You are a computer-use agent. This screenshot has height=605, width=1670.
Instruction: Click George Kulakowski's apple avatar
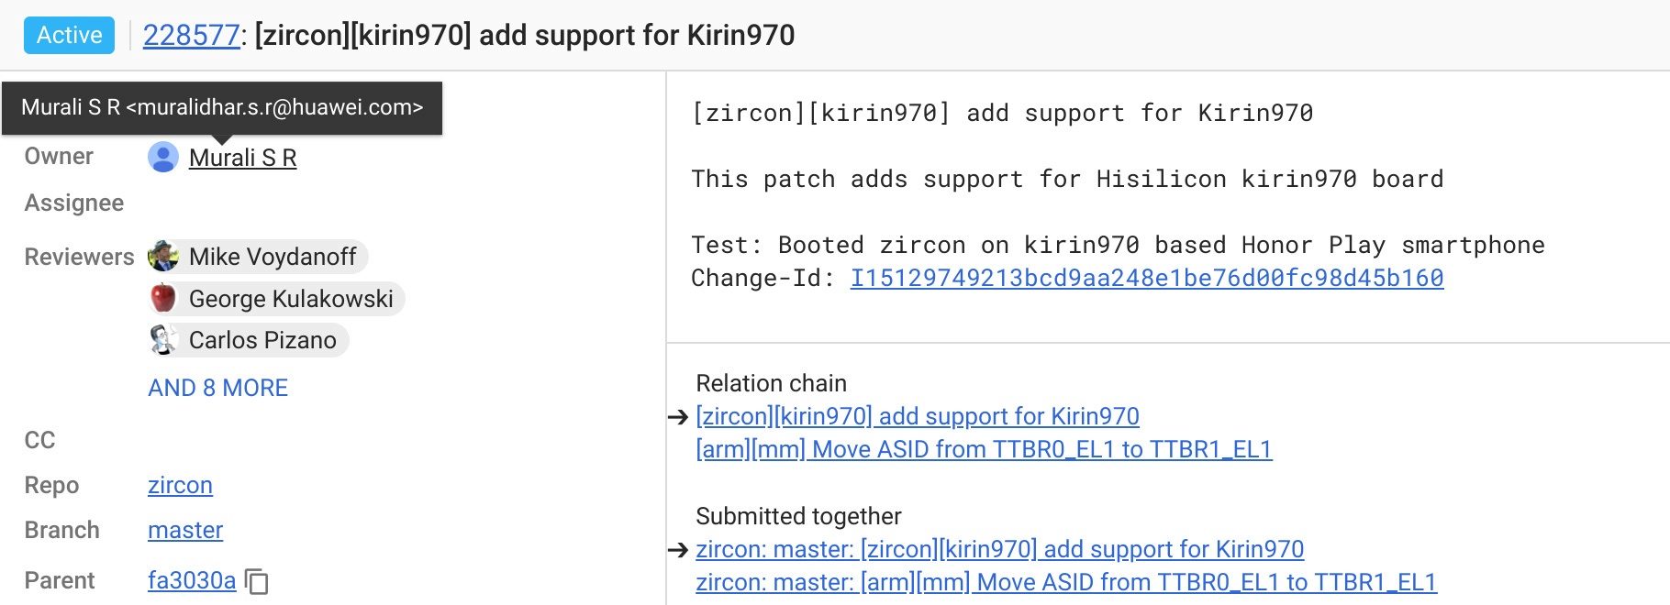click(163, 299)
